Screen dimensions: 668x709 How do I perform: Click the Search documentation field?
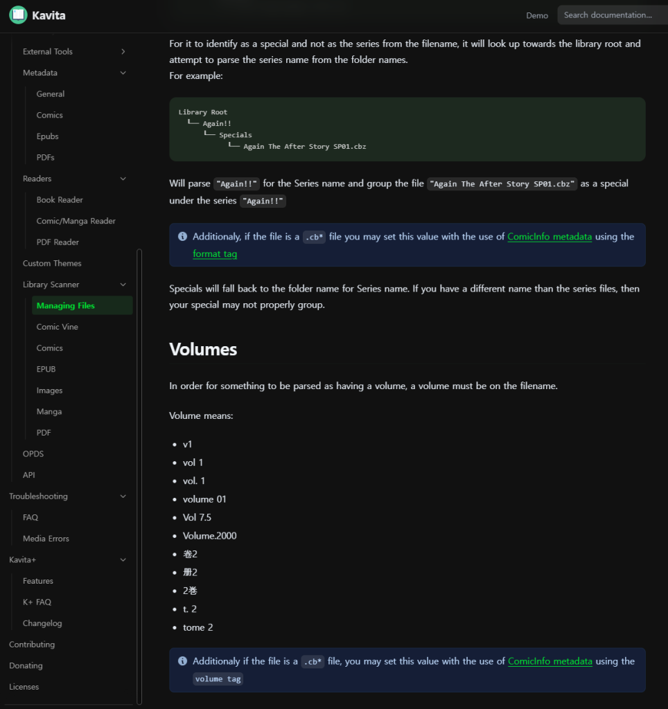pyautogui.click(x=610, y=15)
